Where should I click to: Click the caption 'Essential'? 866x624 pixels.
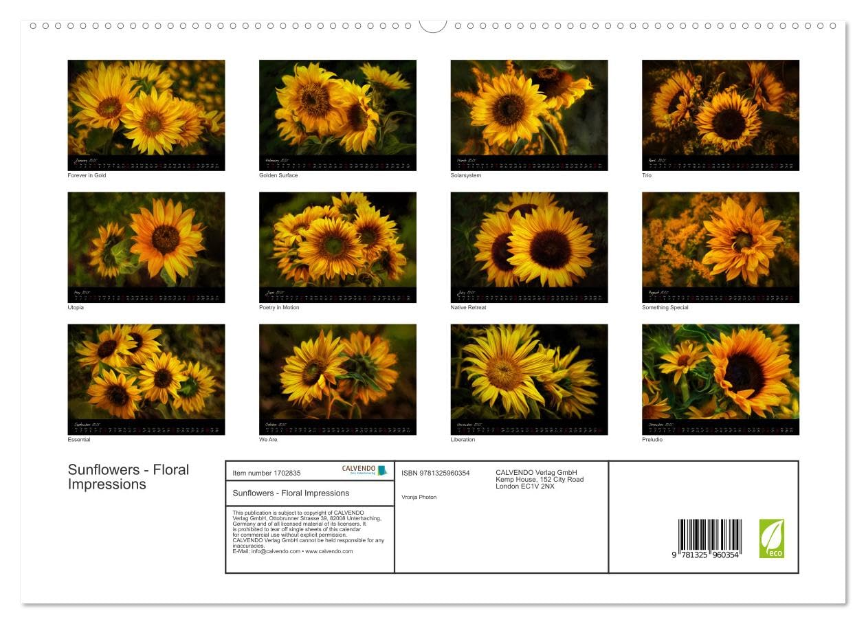coord(79,440)
